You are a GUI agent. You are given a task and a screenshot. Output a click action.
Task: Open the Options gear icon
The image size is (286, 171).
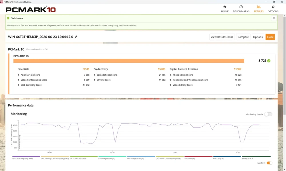(x=273, y=7)
